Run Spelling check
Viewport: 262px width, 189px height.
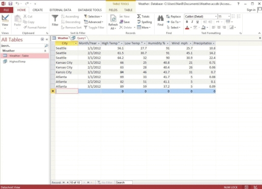[x=139, y=22]
